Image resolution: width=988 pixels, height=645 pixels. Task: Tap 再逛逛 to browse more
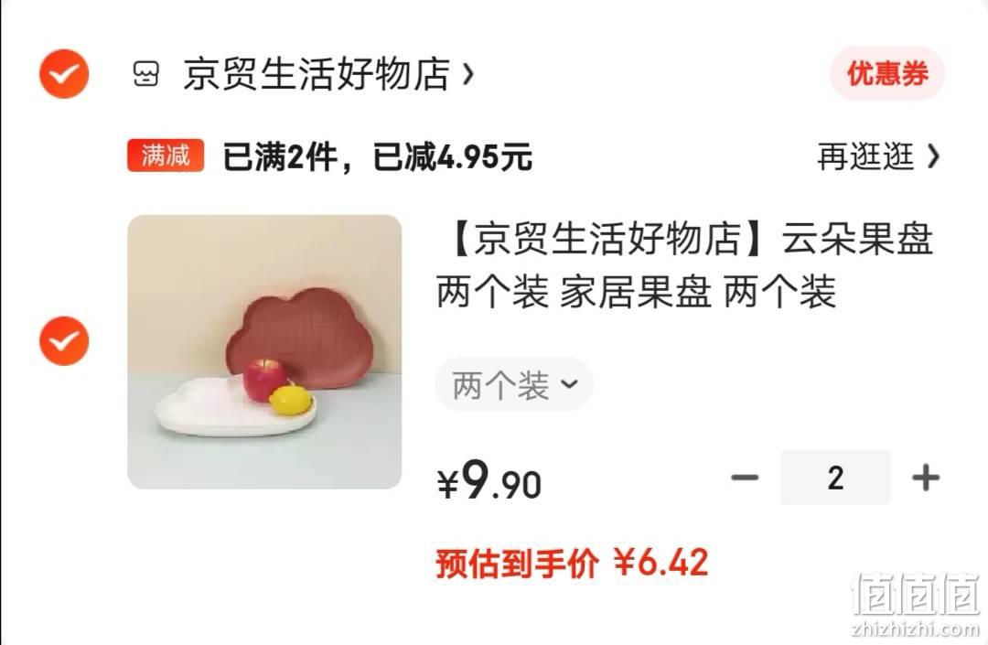tap(865, 156)
